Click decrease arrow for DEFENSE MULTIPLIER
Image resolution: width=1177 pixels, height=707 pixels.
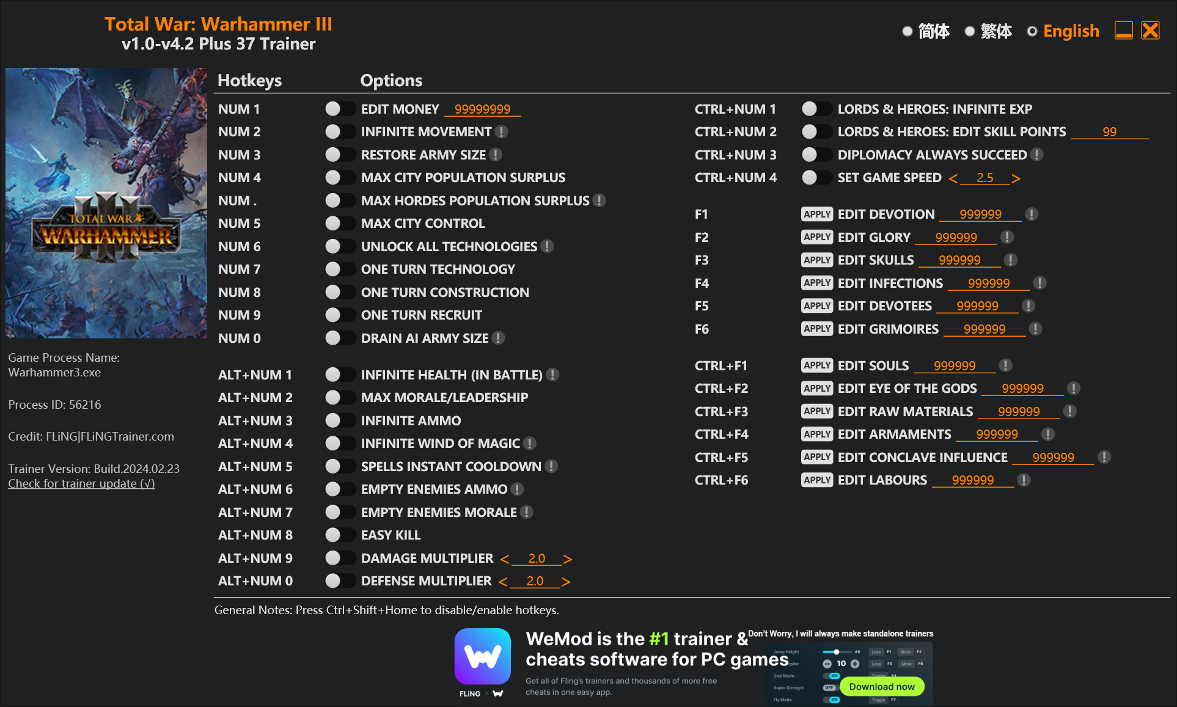[x=505, y=580]
